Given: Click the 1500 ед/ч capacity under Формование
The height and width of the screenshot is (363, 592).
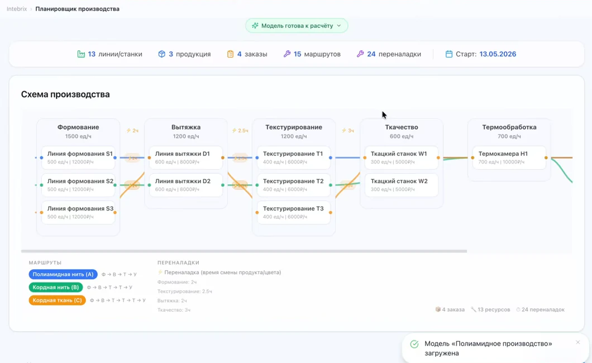Looking at the screenshot, I should tap(78, 136).
